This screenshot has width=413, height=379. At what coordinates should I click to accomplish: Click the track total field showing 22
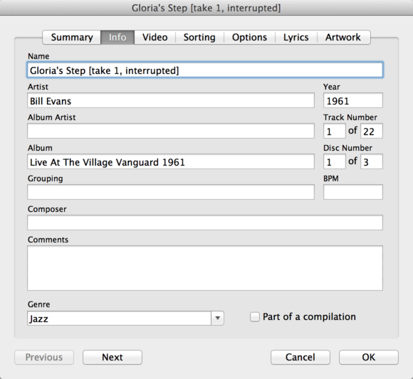[372, 131]
